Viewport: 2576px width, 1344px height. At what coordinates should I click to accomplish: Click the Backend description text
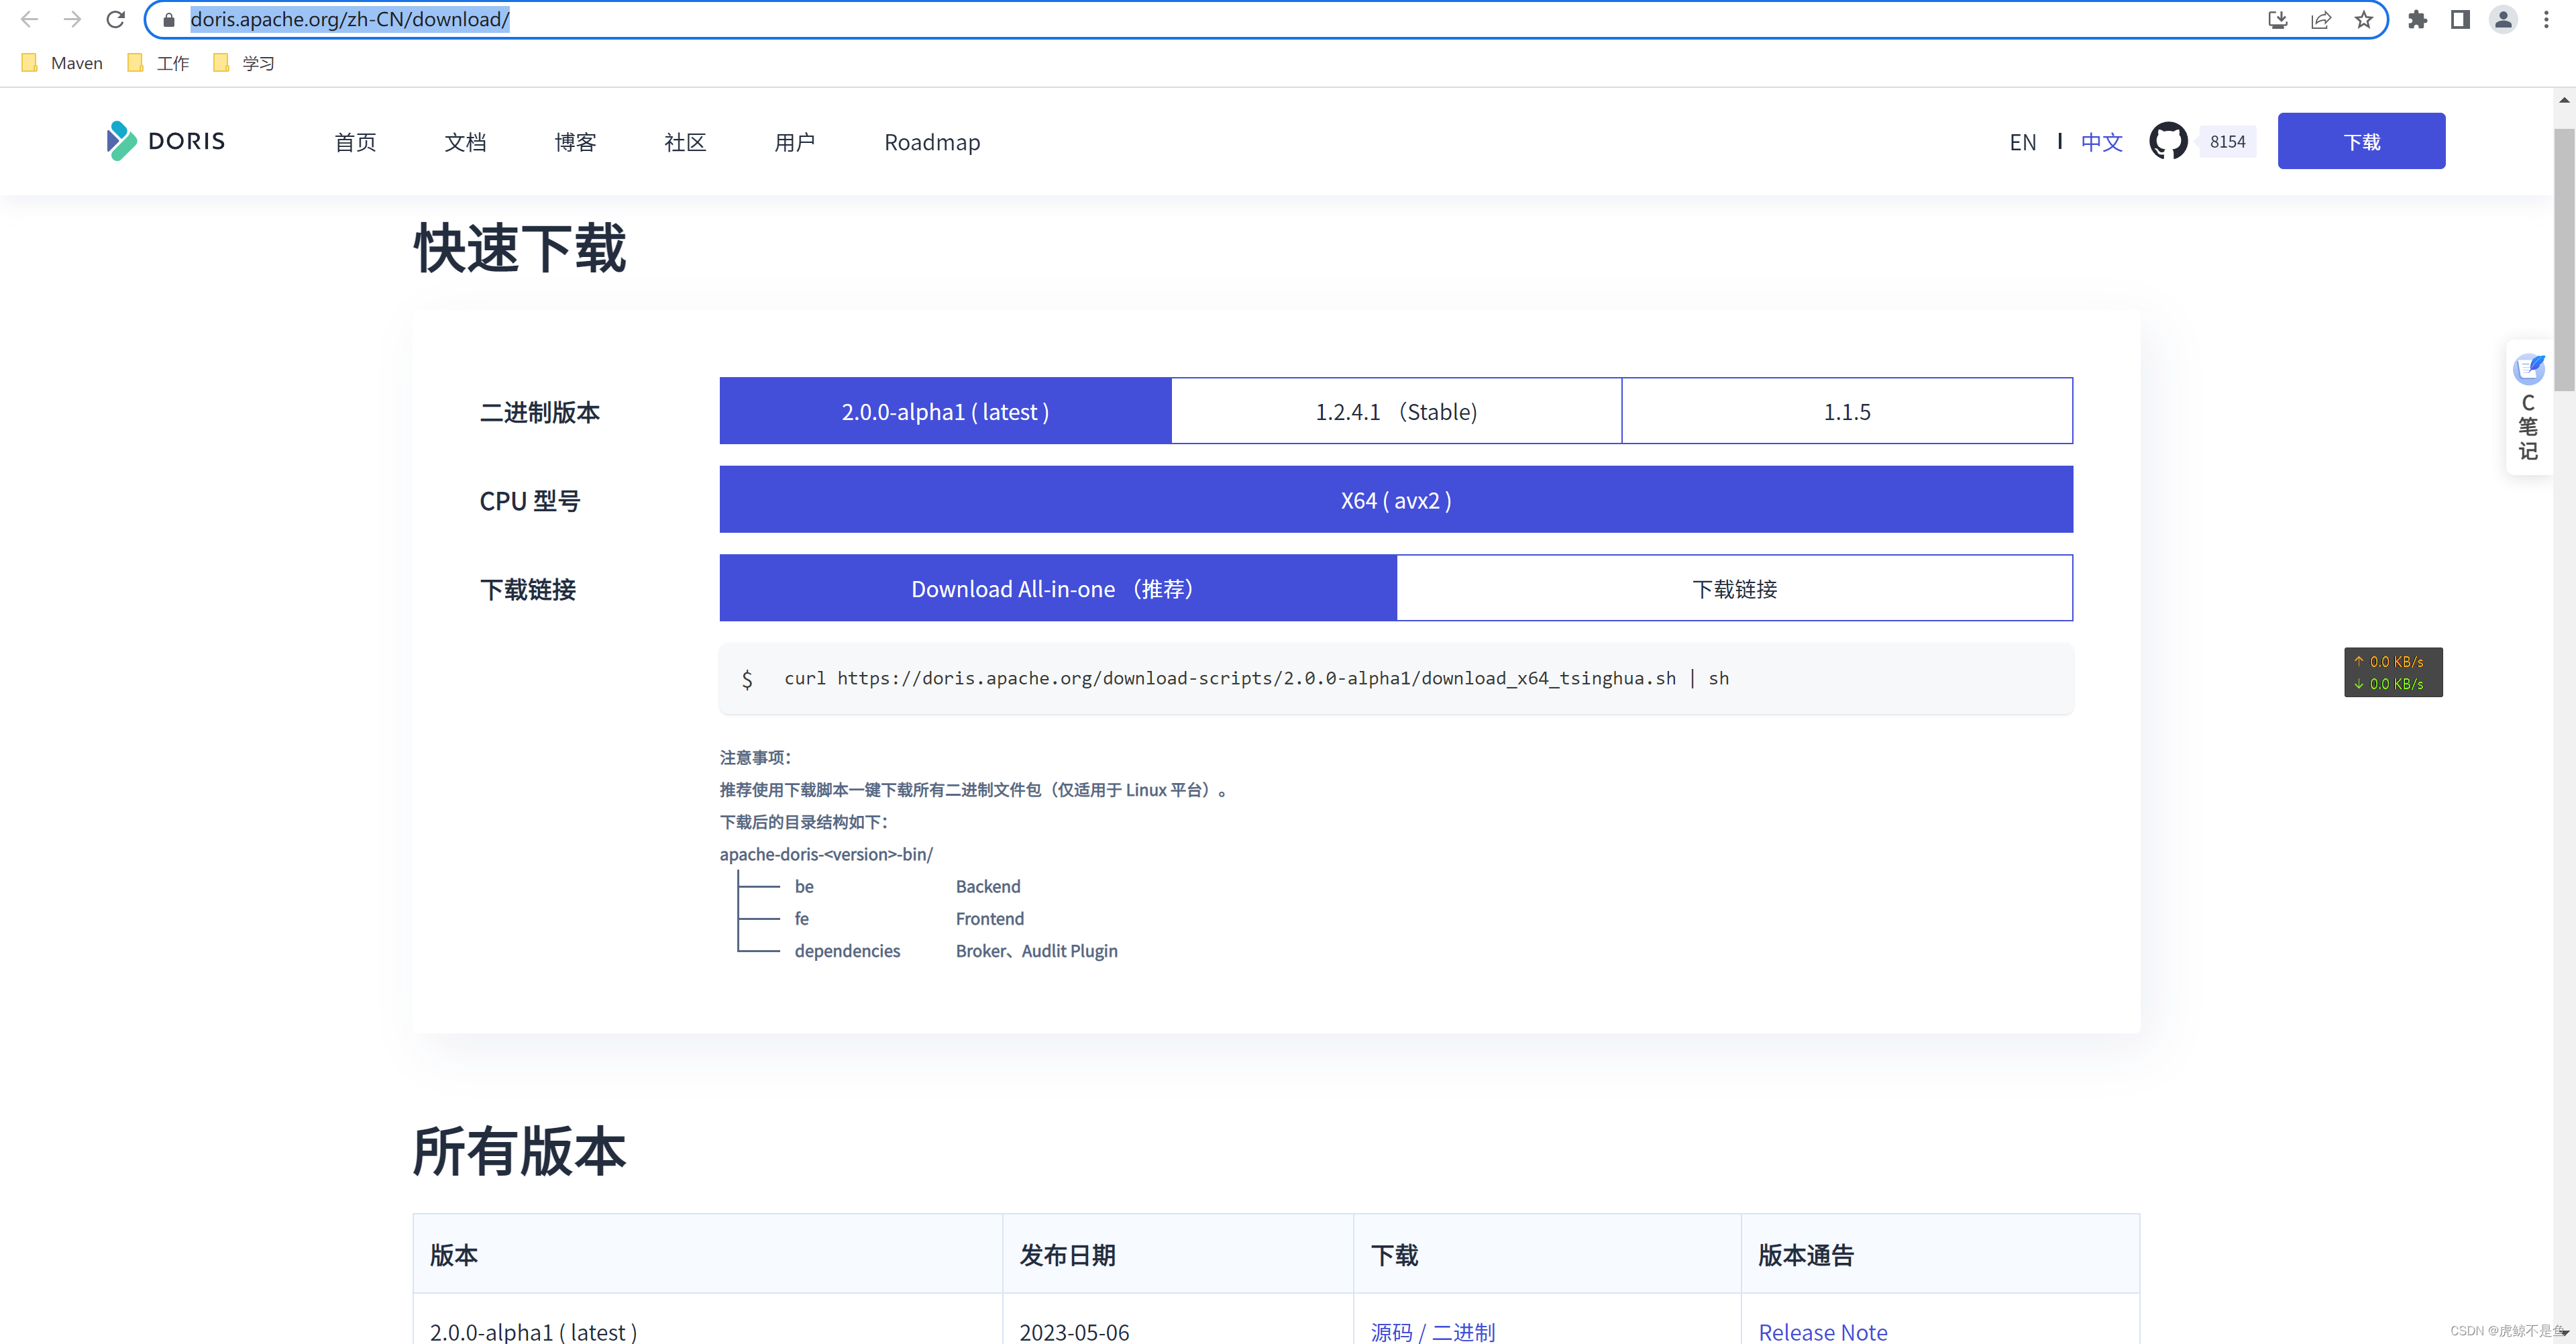click(988, 886)
